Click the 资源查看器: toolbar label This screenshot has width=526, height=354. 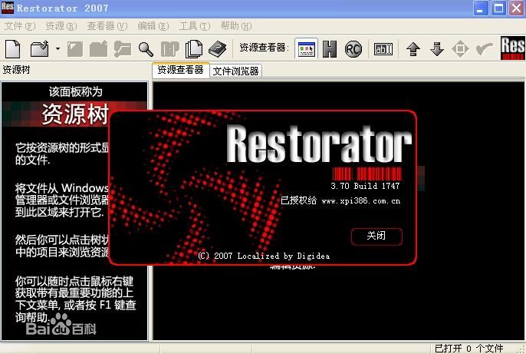point(264,48)
